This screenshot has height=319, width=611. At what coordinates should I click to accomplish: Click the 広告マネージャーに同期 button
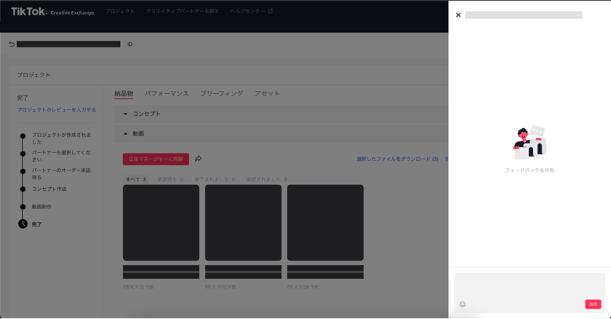point(156,159)
